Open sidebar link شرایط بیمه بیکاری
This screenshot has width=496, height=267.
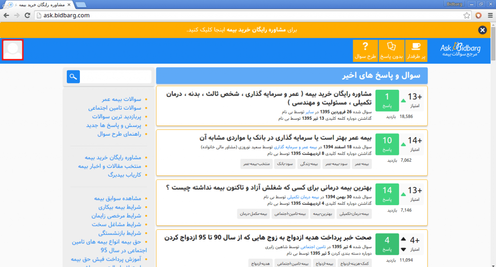[120, 207]
